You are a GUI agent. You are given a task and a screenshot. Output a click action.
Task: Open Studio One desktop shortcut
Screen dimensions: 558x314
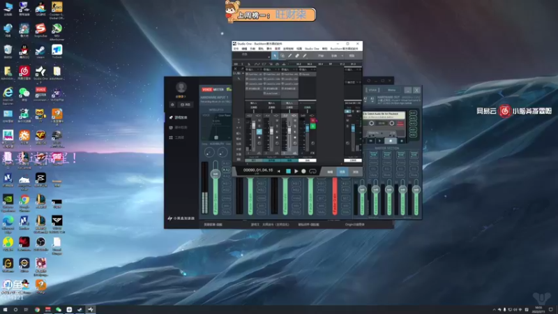tap(40, 73)
